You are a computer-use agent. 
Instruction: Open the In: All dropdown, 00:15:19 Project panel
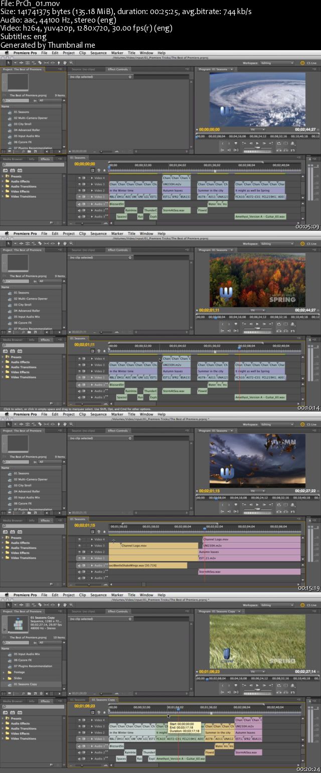pos(49,462)
